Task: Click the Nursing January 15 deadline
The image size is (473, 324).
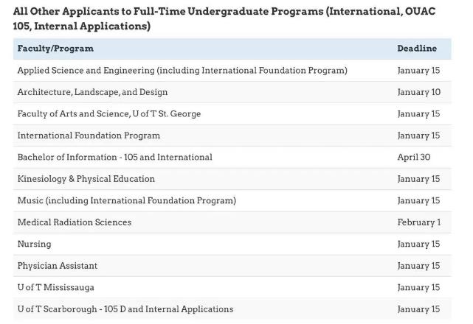Action: tap(418, 244)
